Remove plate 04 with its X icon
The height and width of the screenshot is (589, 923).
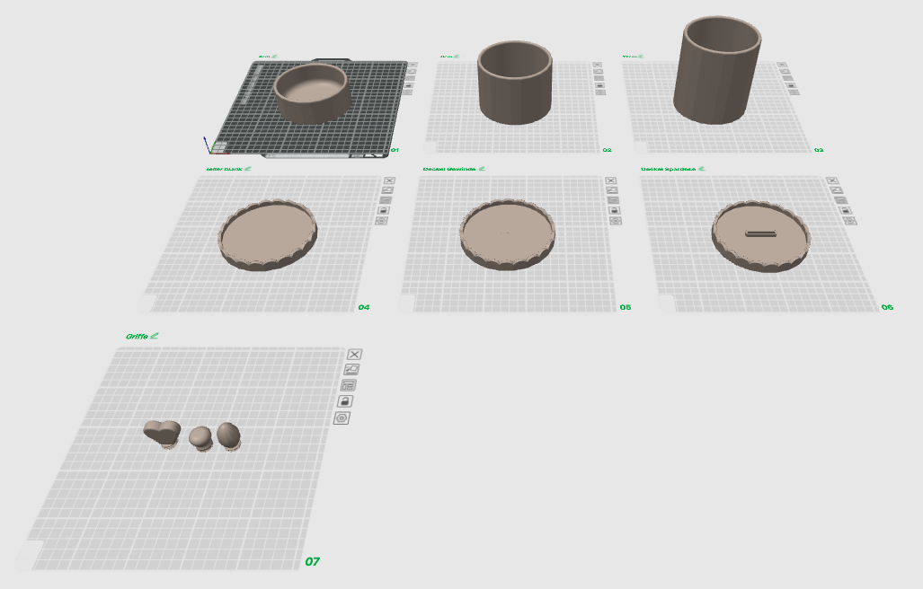point(389,180)
